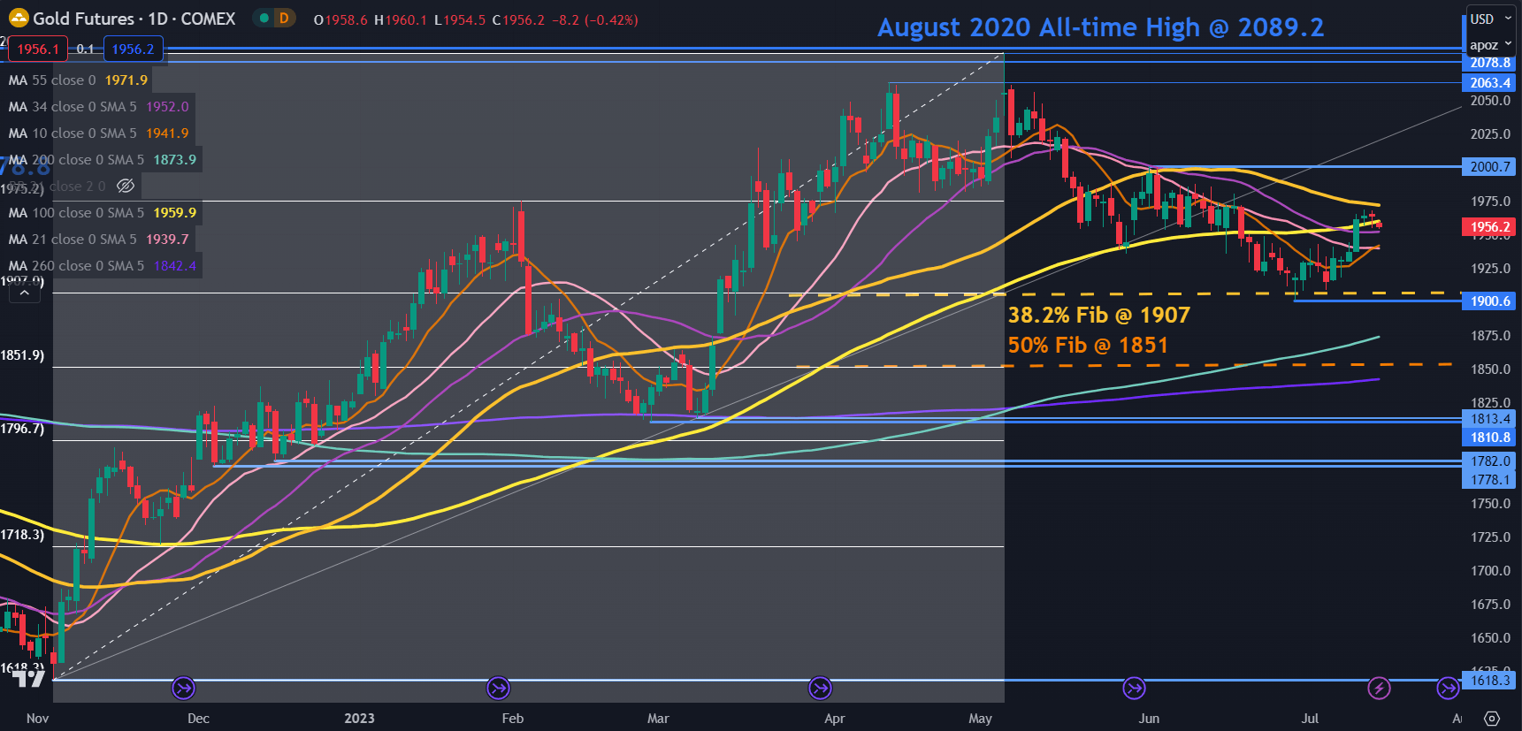Open the Gold Futures · 1D · COMEX symbol title
Viewport: 1522px width, 731px height.
pyautogui.click(x=134, y=19)
